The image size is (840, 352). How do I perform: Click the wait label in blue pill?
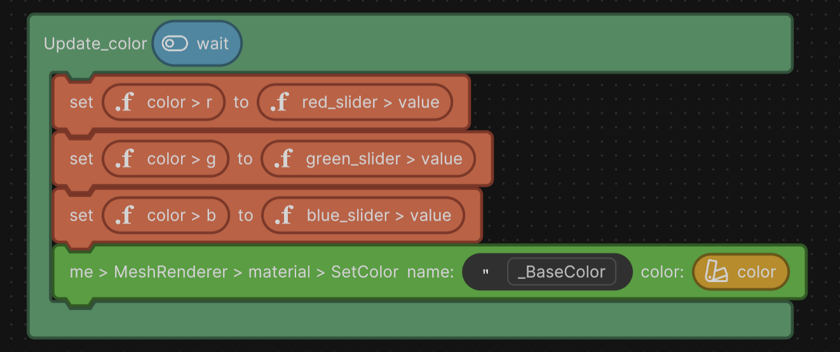212,44
